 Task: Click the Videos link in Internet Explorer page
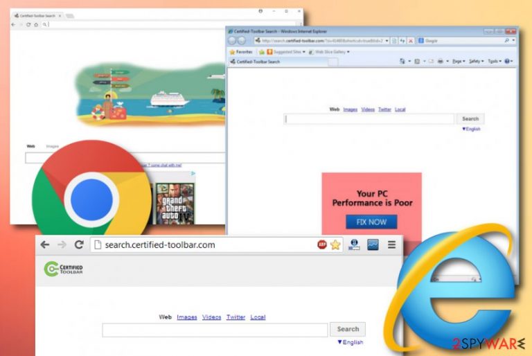coord(368,109)
